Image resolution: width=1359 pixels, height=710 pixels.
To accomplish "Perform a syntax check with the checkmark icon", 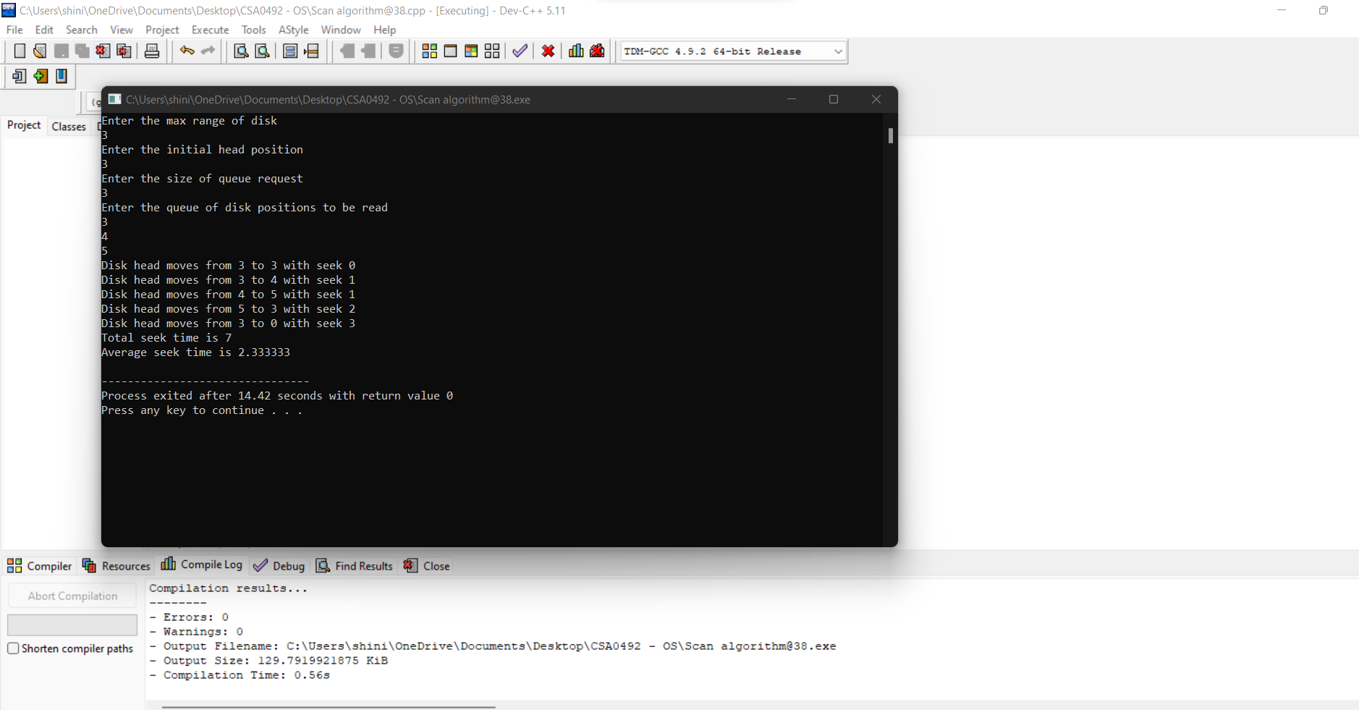I will click(519, 51).
